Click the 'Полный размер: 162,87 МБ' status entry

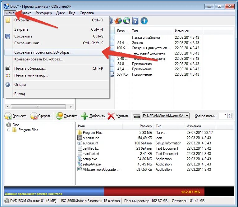146,201
